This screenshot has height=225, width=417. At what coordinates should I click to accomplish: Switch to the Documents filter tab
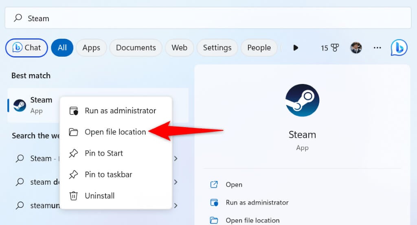136,48
